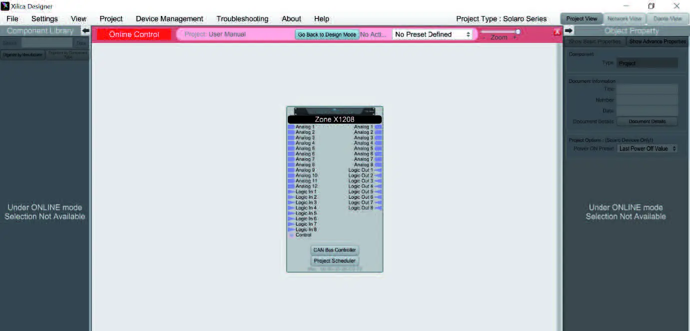This screenshot has height=331, width=690.
Task: Open the CAN Bus Controller button
Action: [335, 250]
